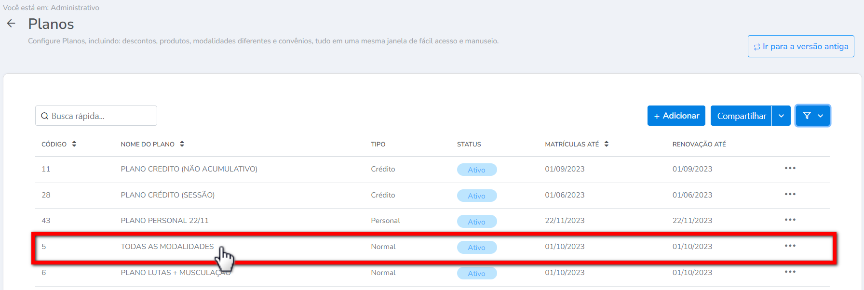
Task: Open three-dot menu for PLANO CRÉDITO (SESSÃO)
Action: (x=790, y=195)
